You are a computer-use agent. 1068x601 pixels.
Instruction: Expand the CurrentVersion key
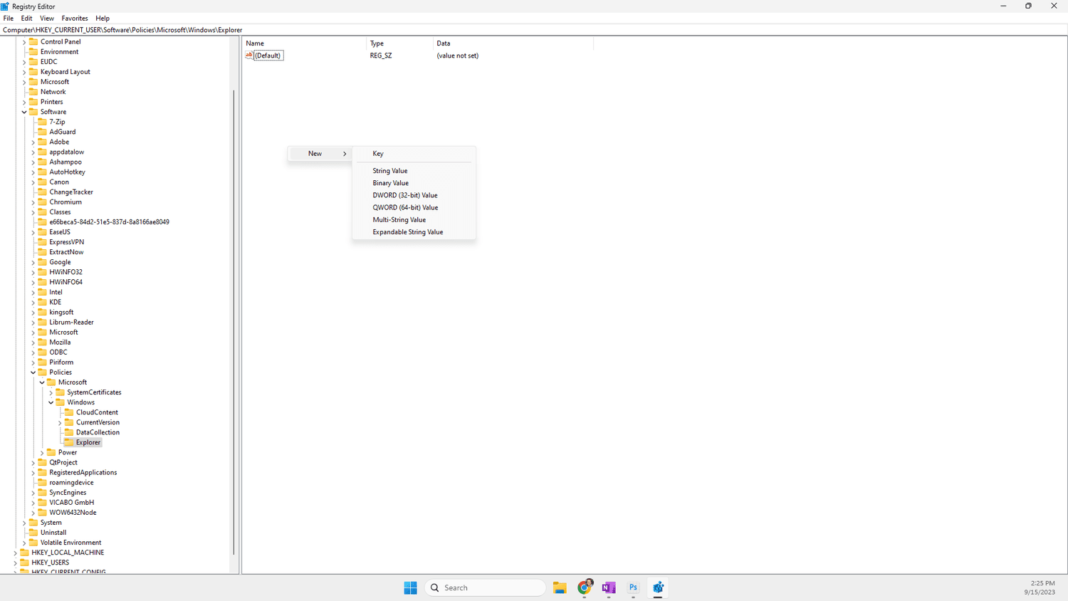click(x=60, y=422)
